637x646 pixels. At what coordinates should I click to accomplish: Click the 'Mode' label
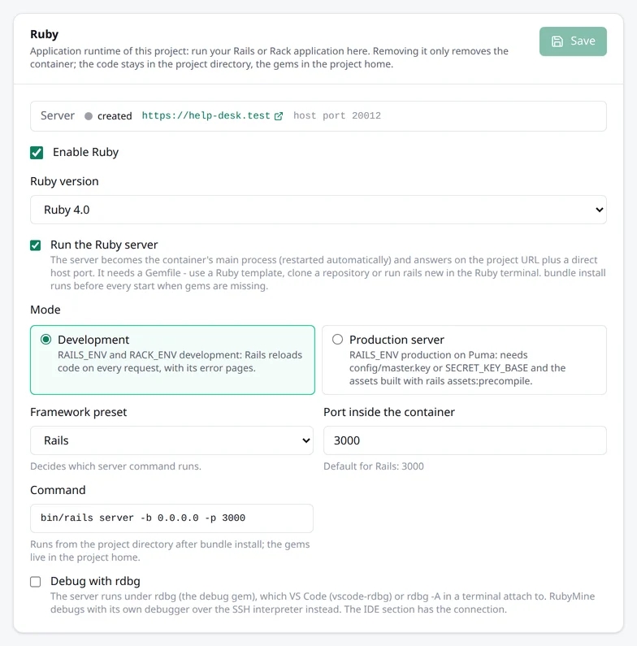[45, 310]
